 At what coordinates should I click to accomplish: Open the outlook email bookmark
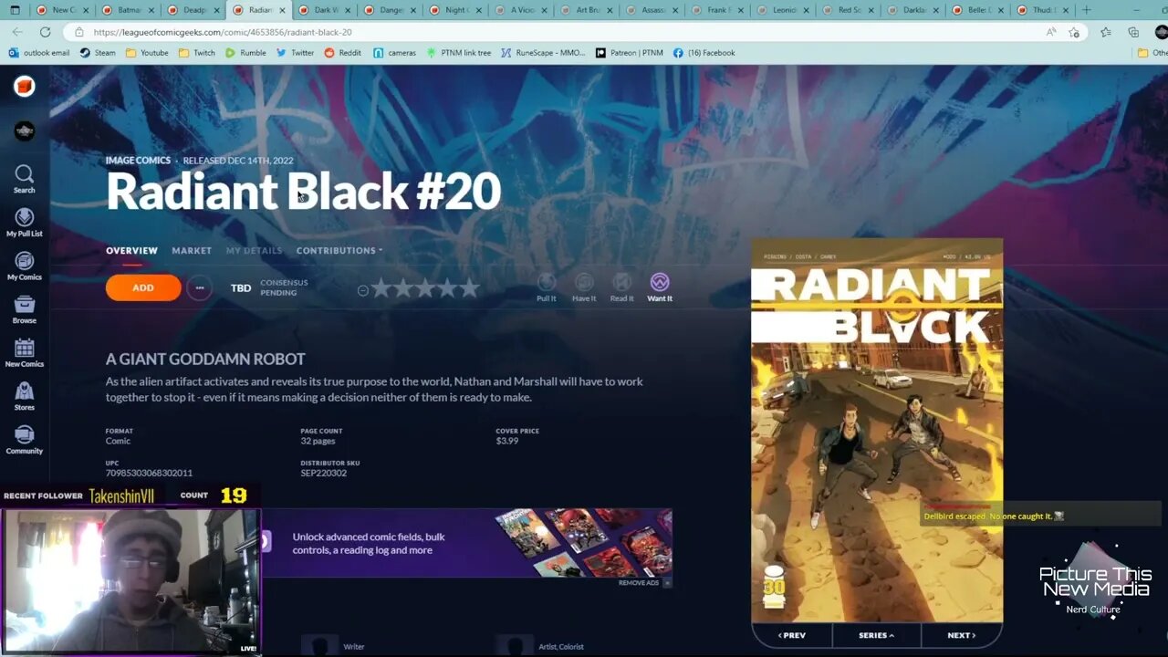[x=39, y=53]
